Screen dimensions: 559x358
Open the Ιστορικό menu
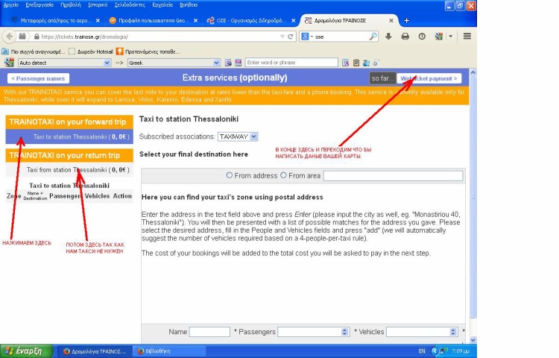(x=98, y=5)
